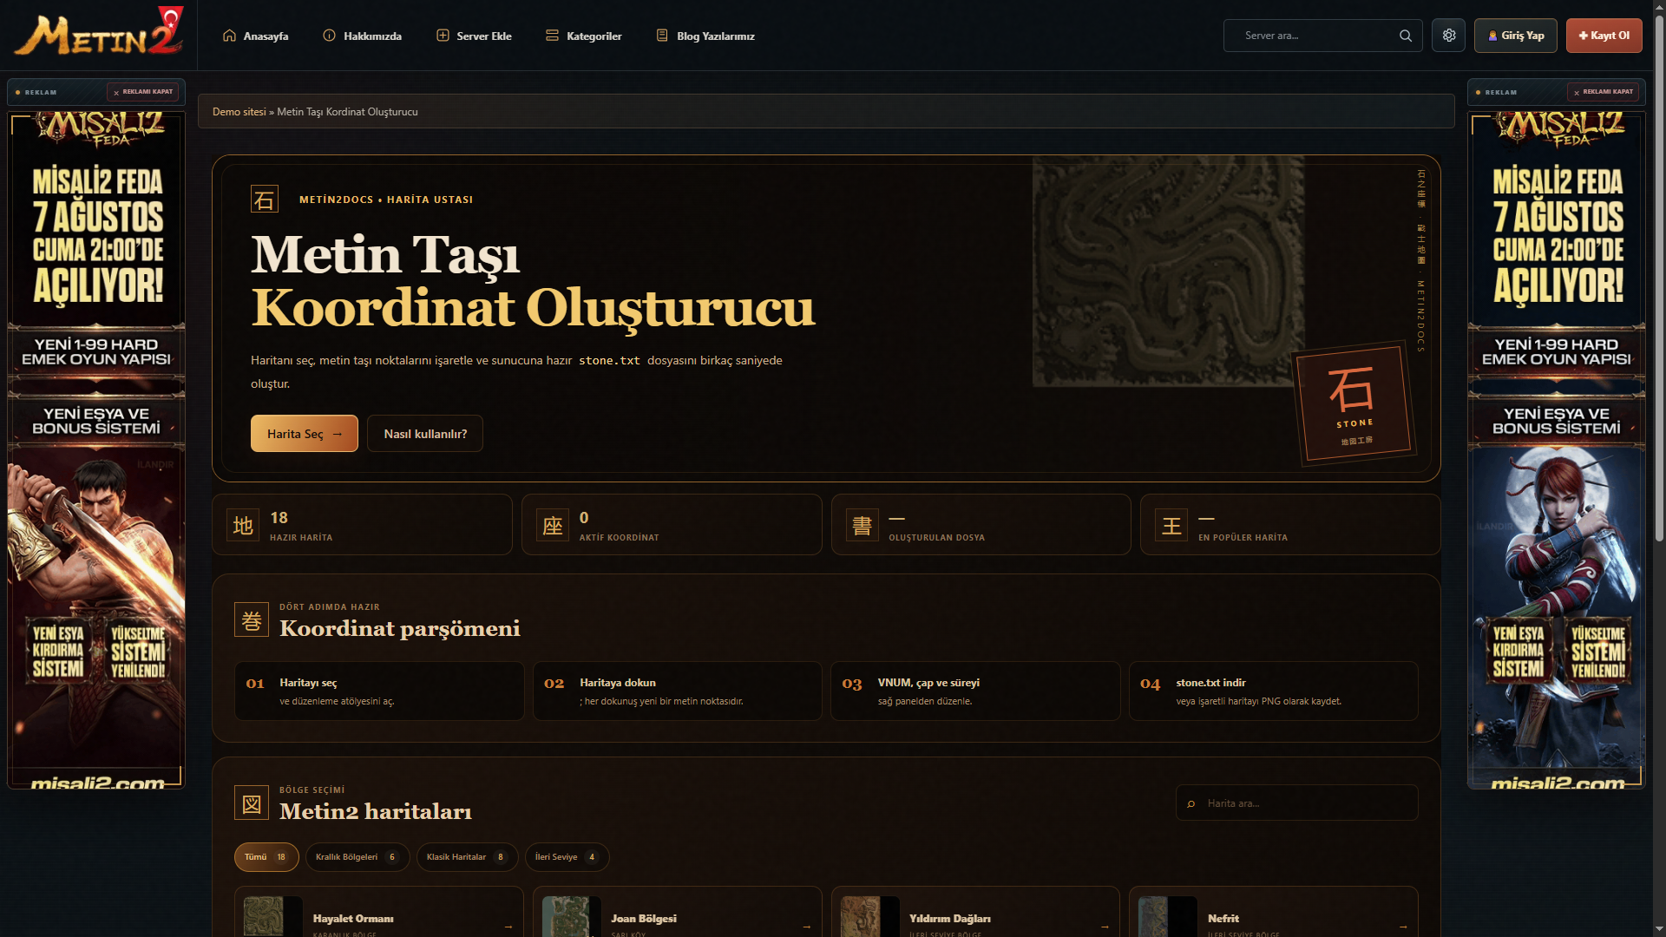The image size is (1666, 937).
Task: Click the Oluşturulan Dosya stat icon
Action: [862, 525]
